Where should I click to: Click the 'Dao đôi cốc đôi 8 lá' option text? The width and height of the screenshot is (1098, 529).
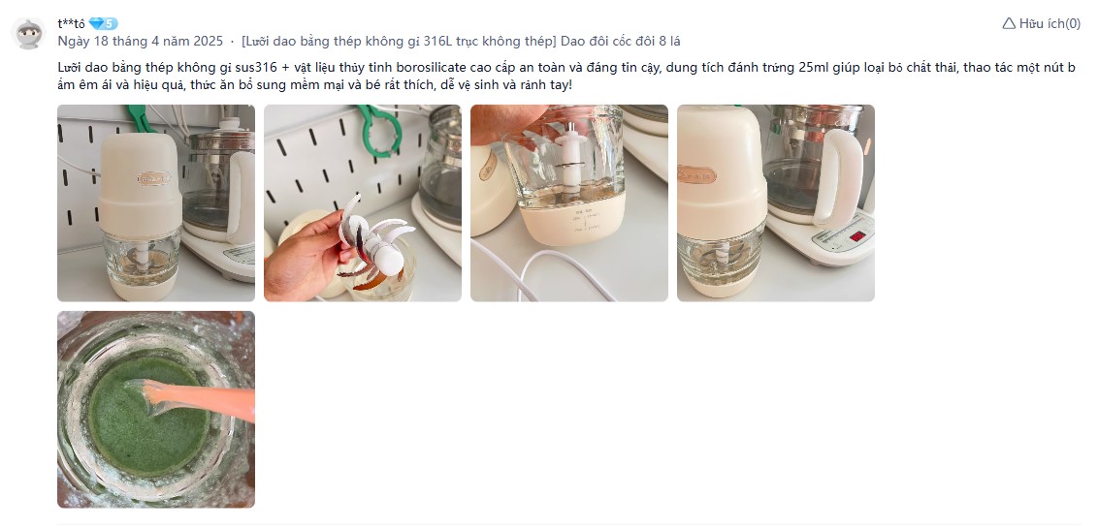tap(621, 42)
